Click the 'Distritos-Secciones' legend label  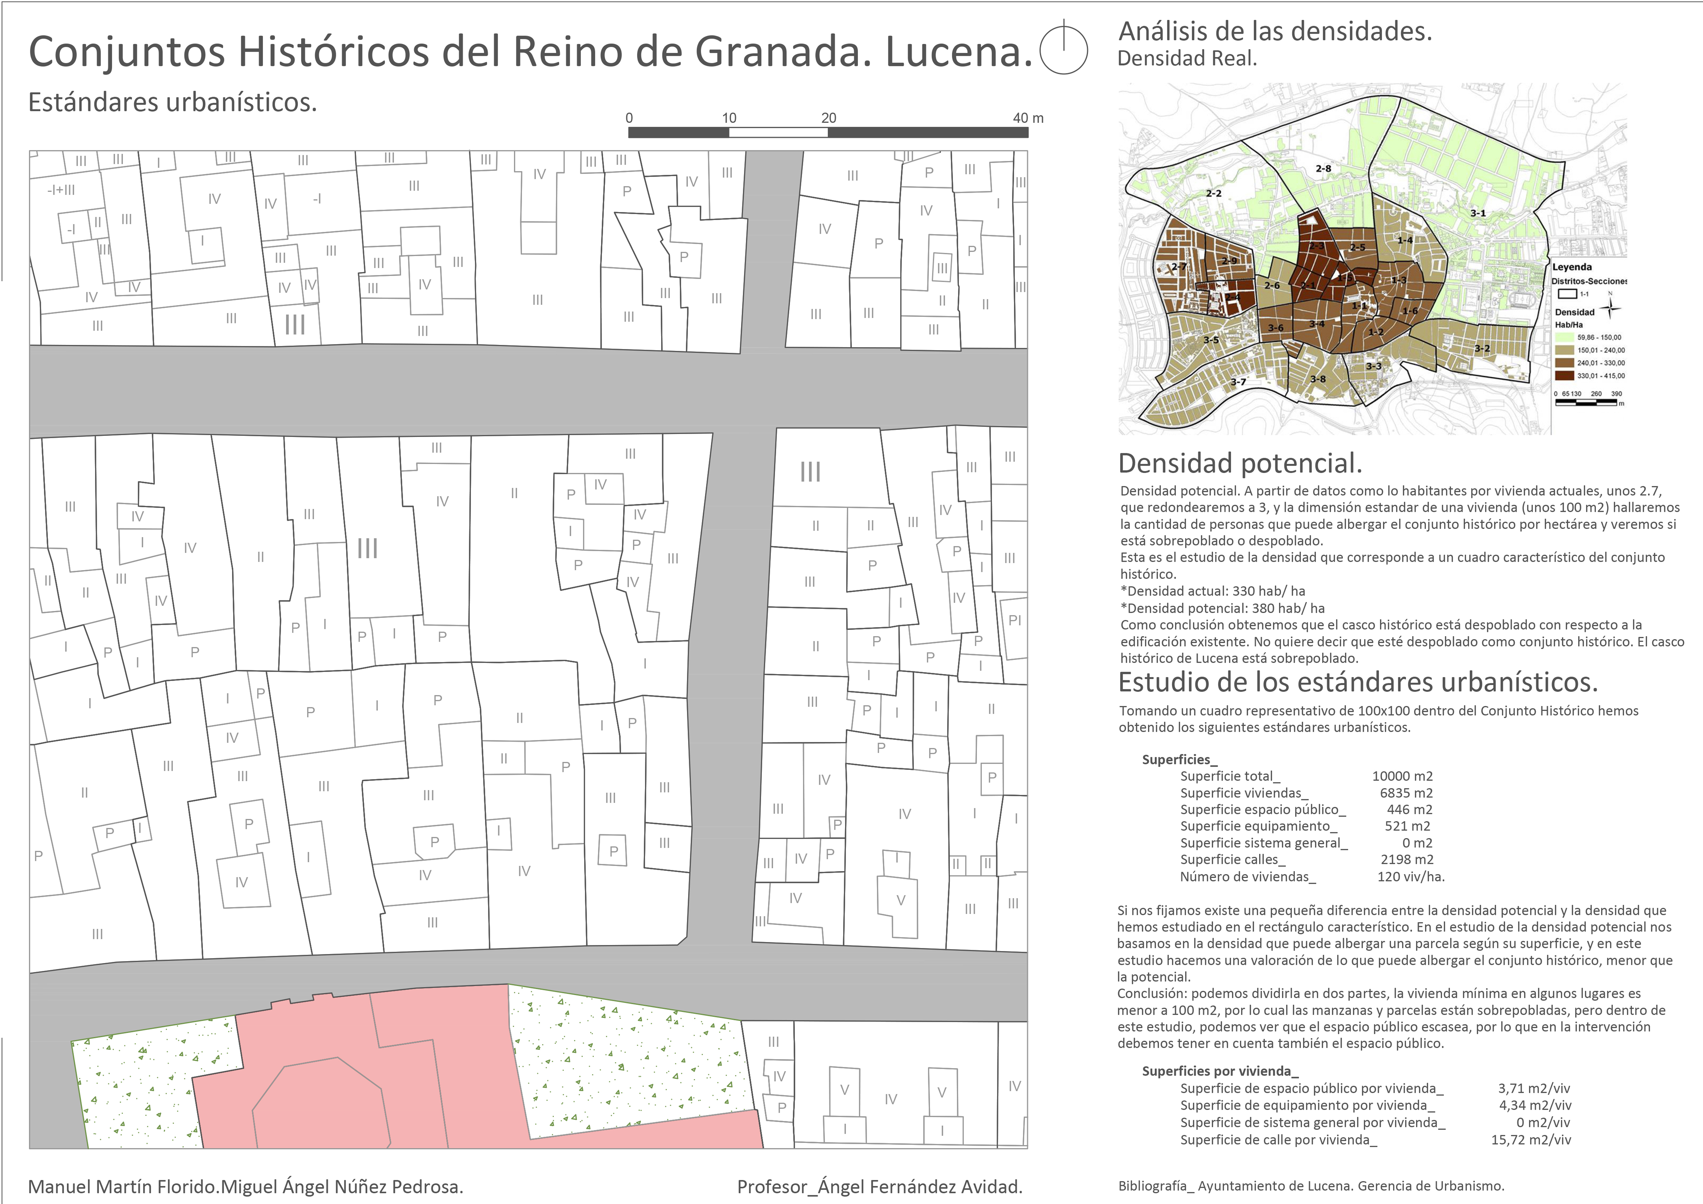pos(1589,281)
